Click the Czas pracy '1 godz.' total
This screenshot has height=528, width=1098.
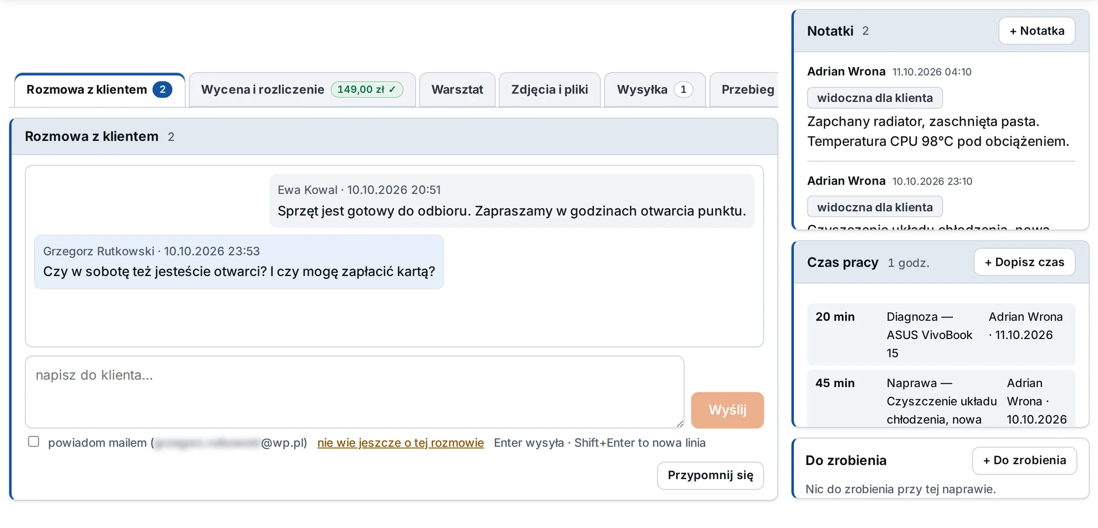coord(908,263)
